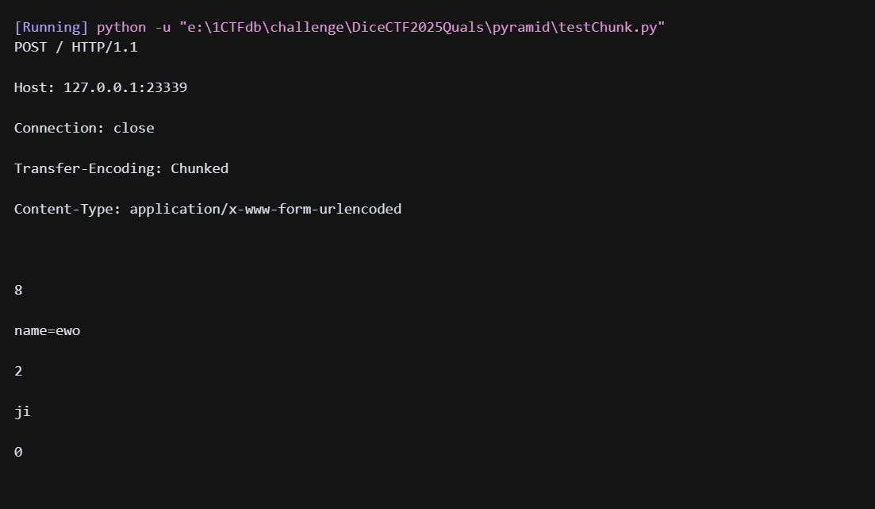Click the chunk size line 2
The image size is (875, 509).
click(x=18, y=371)
